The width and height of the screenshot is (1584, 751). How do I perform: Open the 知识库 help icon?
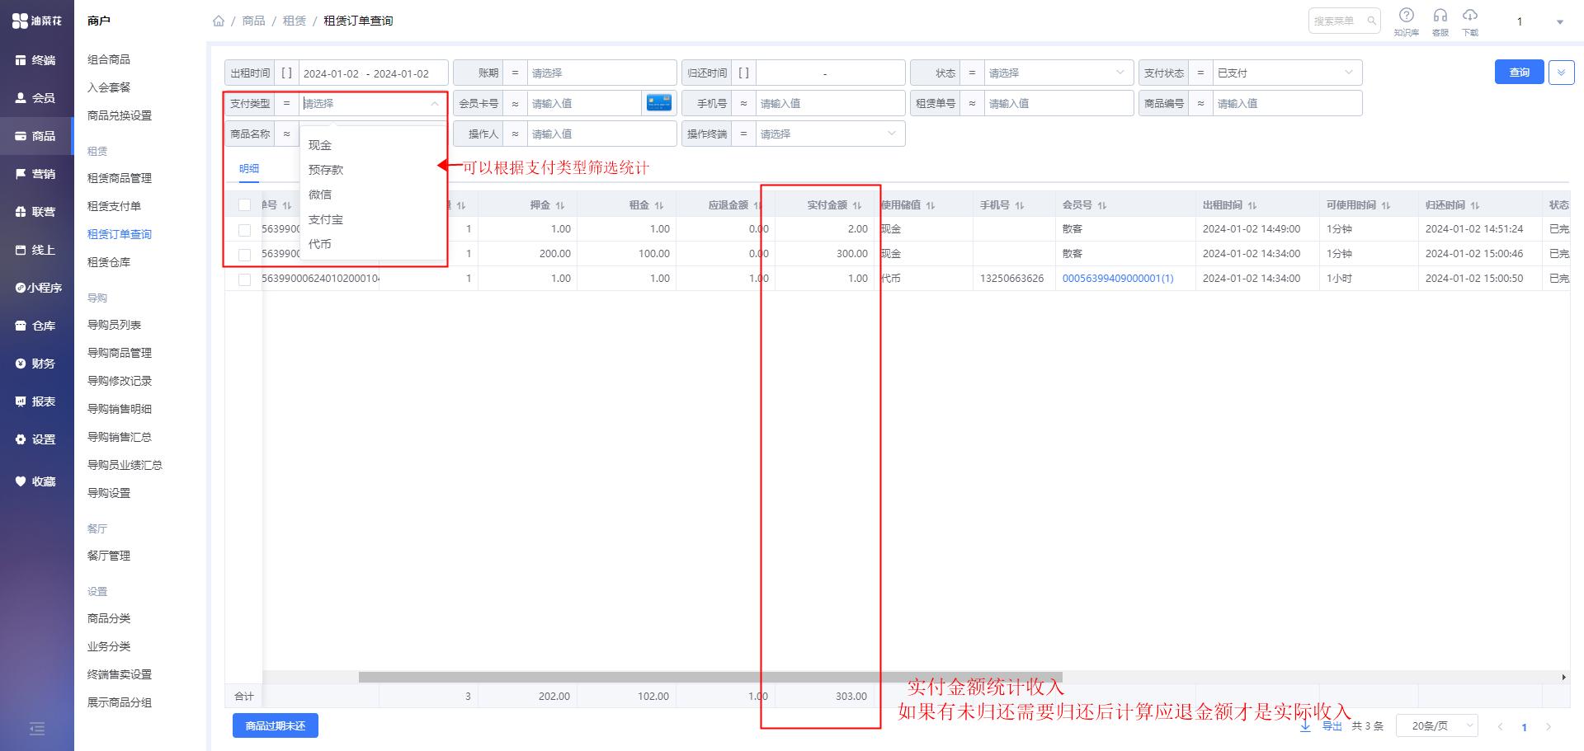click(x=1407, y=15)
